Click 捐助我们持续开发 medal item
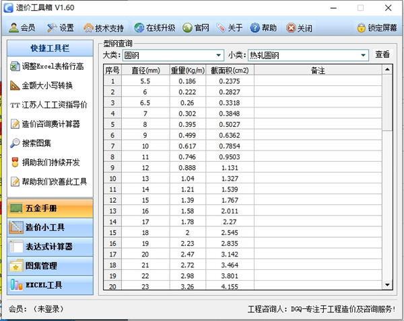 45,163
